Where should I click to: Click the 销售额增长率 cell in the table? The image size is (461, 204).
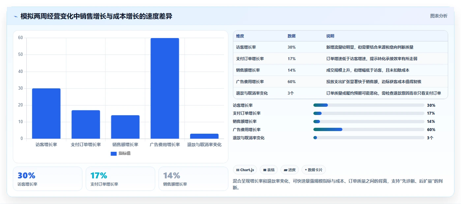tap(248, 70)
